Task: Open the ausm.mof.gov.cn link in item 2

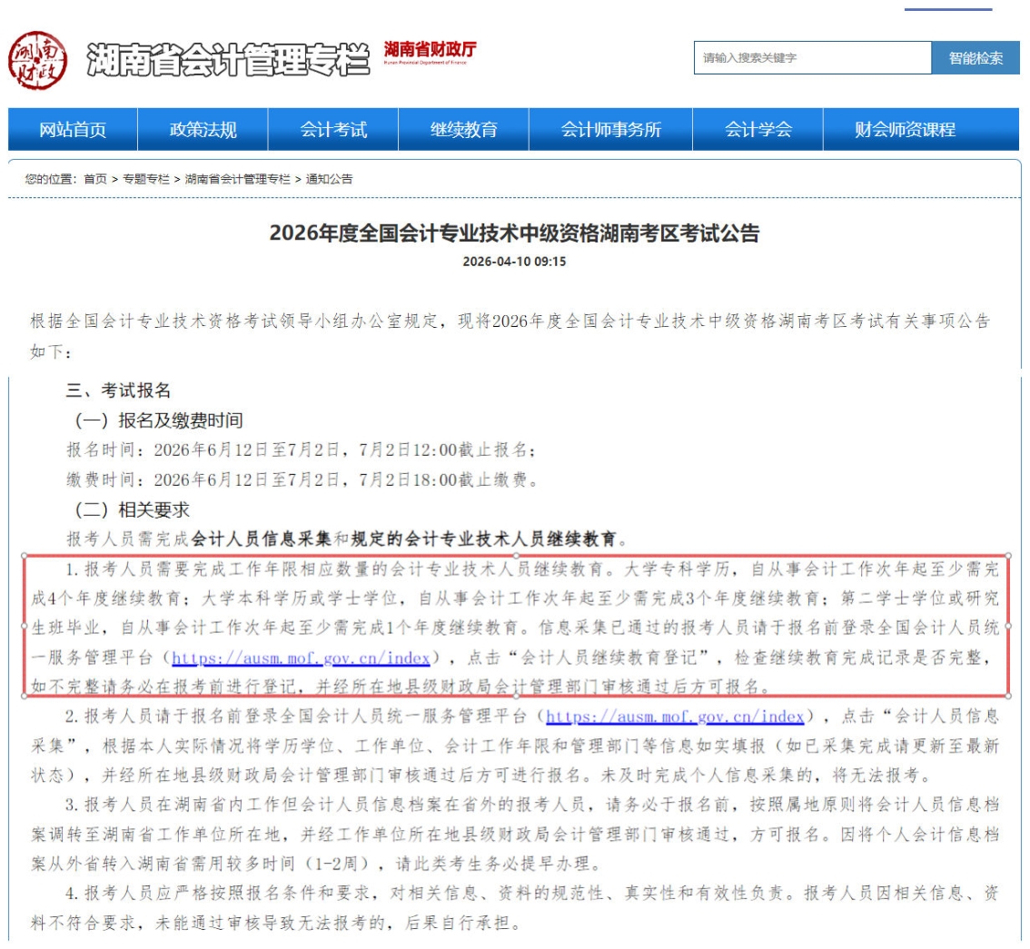Action: [x=675, y=716]
